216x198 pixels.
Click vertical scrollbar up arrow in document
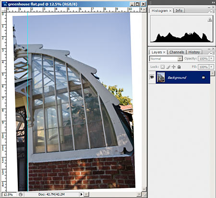point(144,10)
